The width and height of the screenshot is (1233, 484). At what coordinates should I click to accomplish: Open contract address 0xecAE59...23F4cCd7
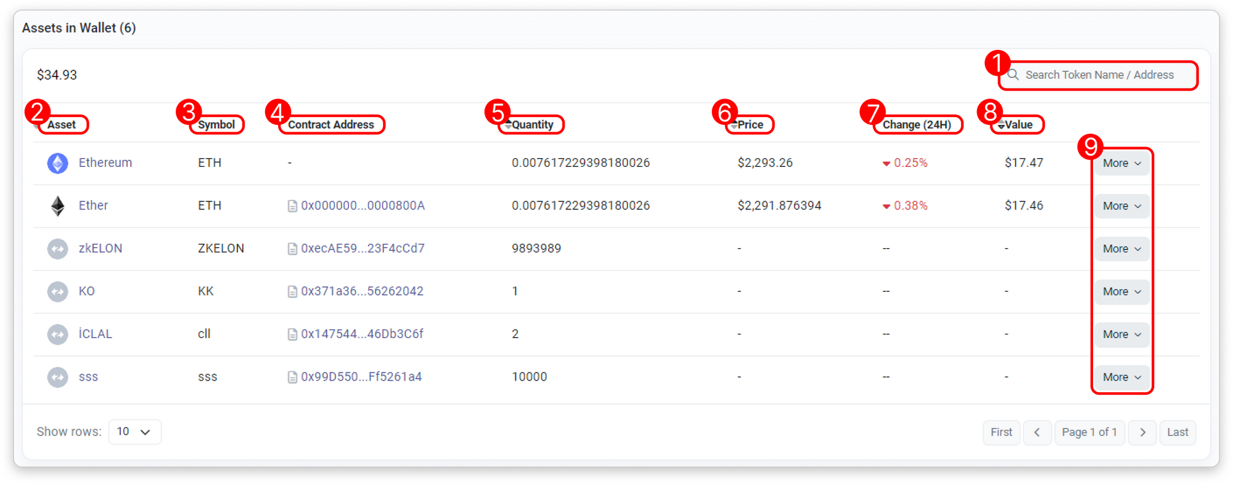coord(363,248)
